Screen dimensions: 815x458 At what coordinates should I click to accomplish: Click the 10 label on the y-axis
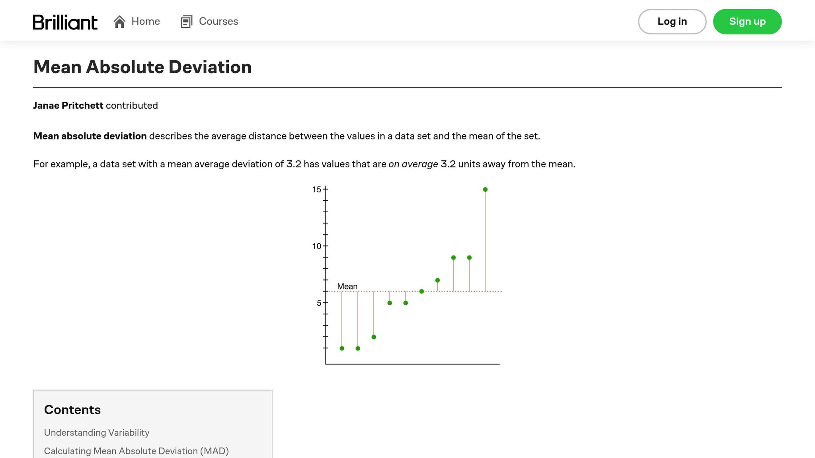(x=316, y=246)
